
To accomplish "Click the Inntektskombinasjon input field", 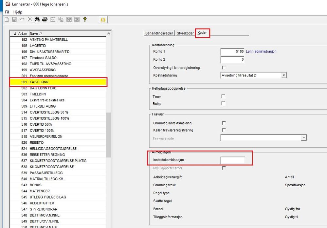I will pyautogui.click(x=232, y=160).
